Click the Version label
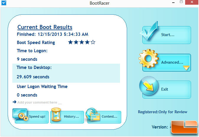 coord(160,127)
